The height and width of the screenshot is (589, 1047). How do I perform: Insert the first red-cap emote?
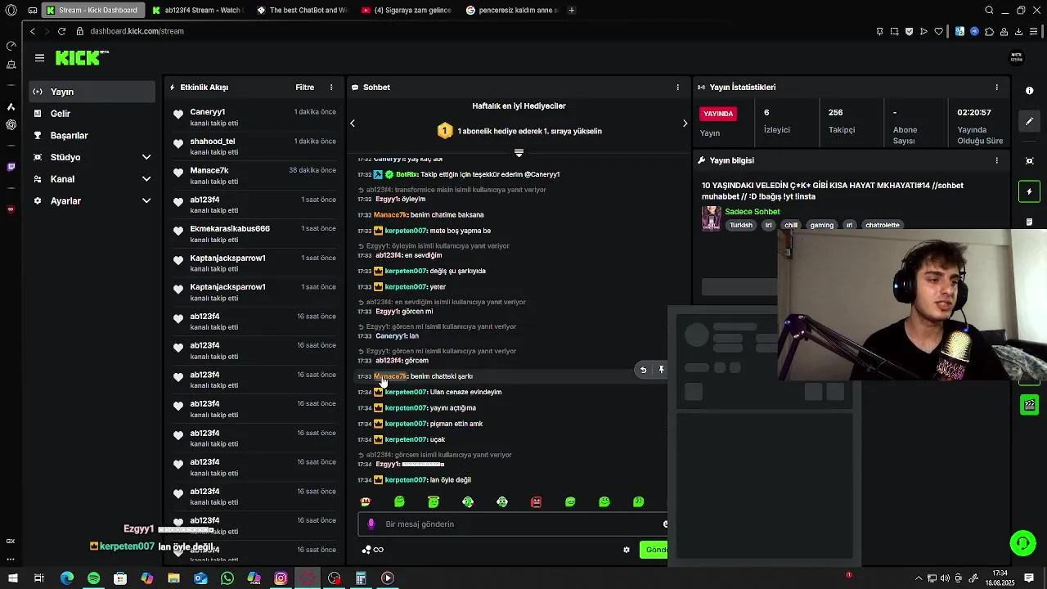click(366, 501)
